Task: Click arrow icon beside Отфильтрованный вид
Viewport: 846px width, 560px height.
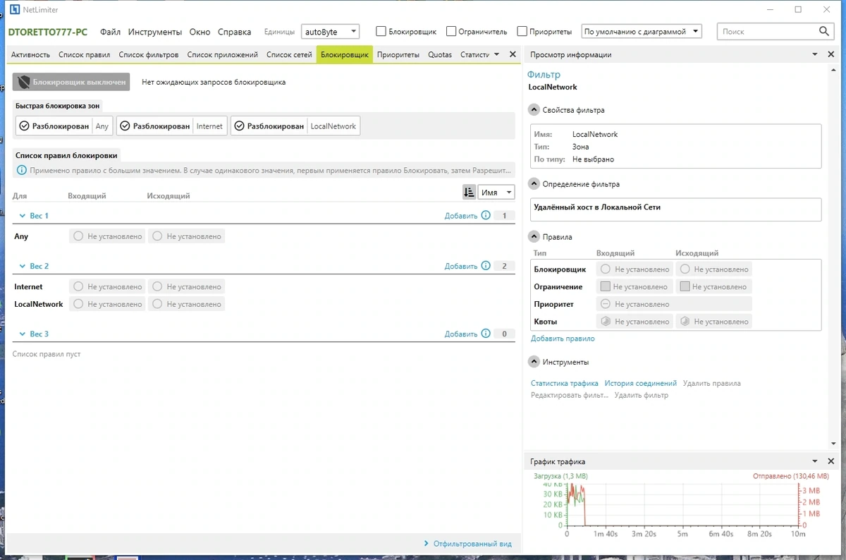Action: click(427, 544)
